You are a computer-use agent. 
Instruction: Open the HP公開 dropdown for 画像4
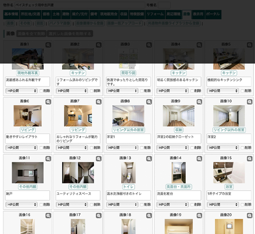pos(172,91)
